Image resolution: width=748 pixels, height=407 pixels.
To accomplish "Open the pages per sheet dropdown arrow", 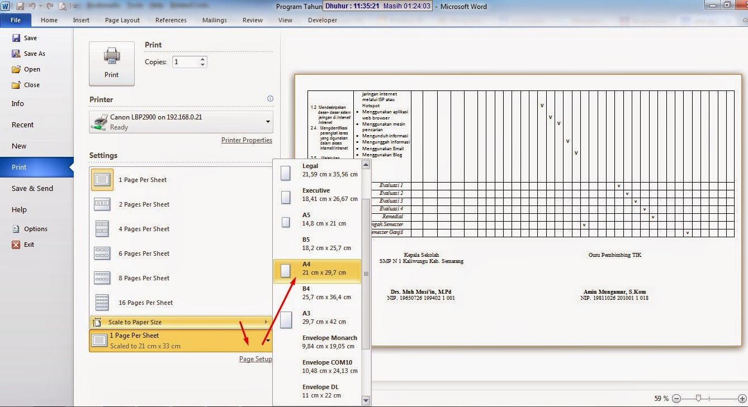I will tap(268, 341).
